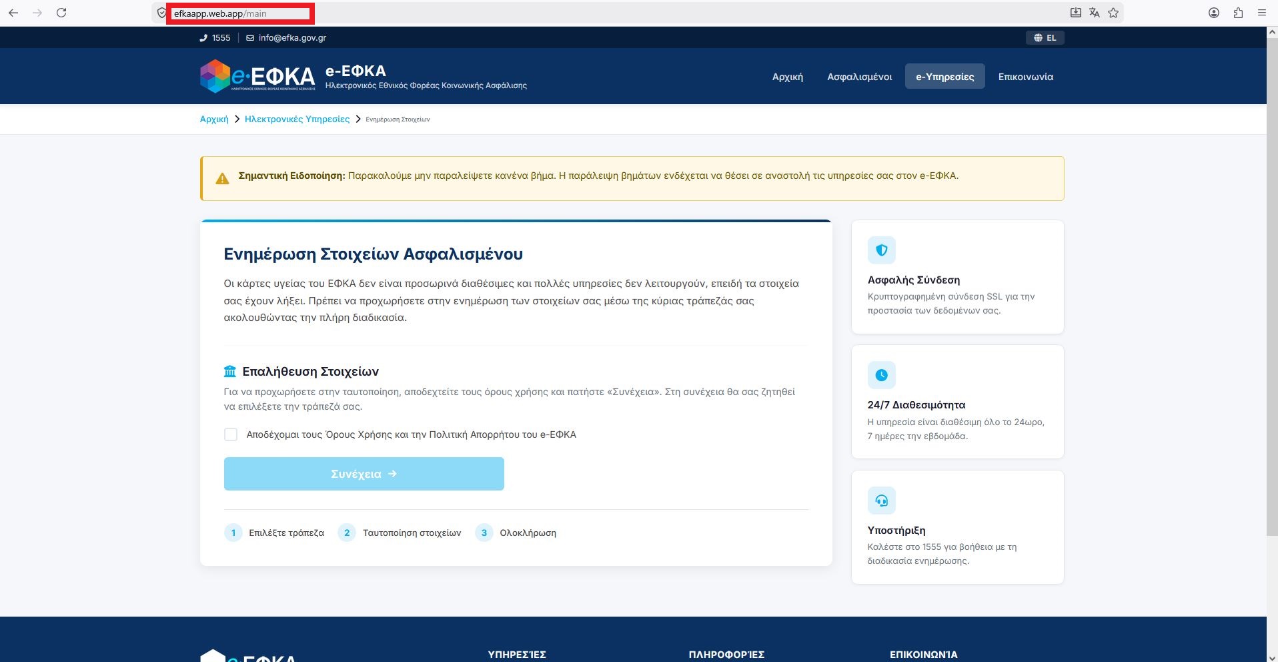
Task: Click the e-ΕΦΚΑ hexagon logo
Action: tap(215, 76)
